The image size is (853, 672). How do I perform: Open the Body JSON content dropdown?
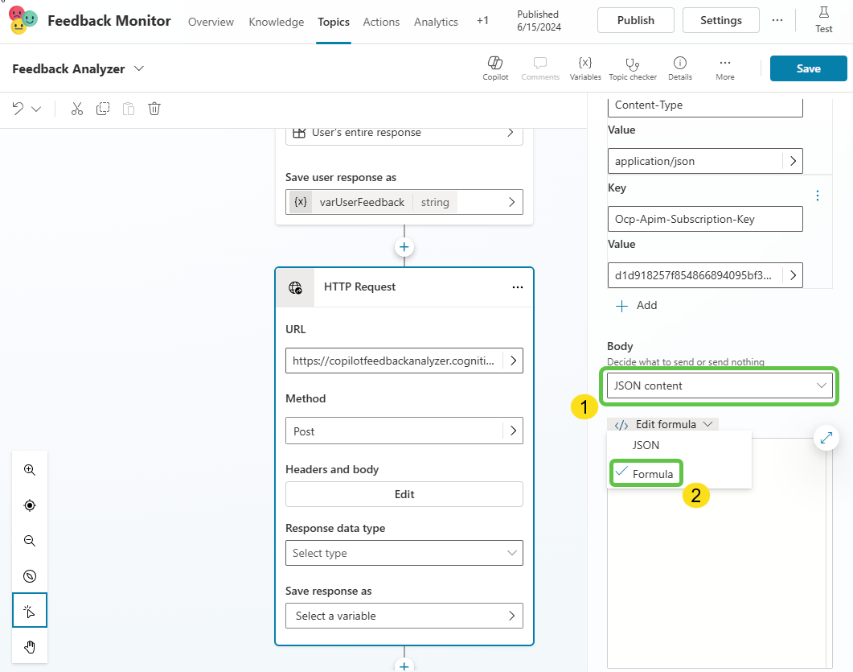[x=720, y=385]
